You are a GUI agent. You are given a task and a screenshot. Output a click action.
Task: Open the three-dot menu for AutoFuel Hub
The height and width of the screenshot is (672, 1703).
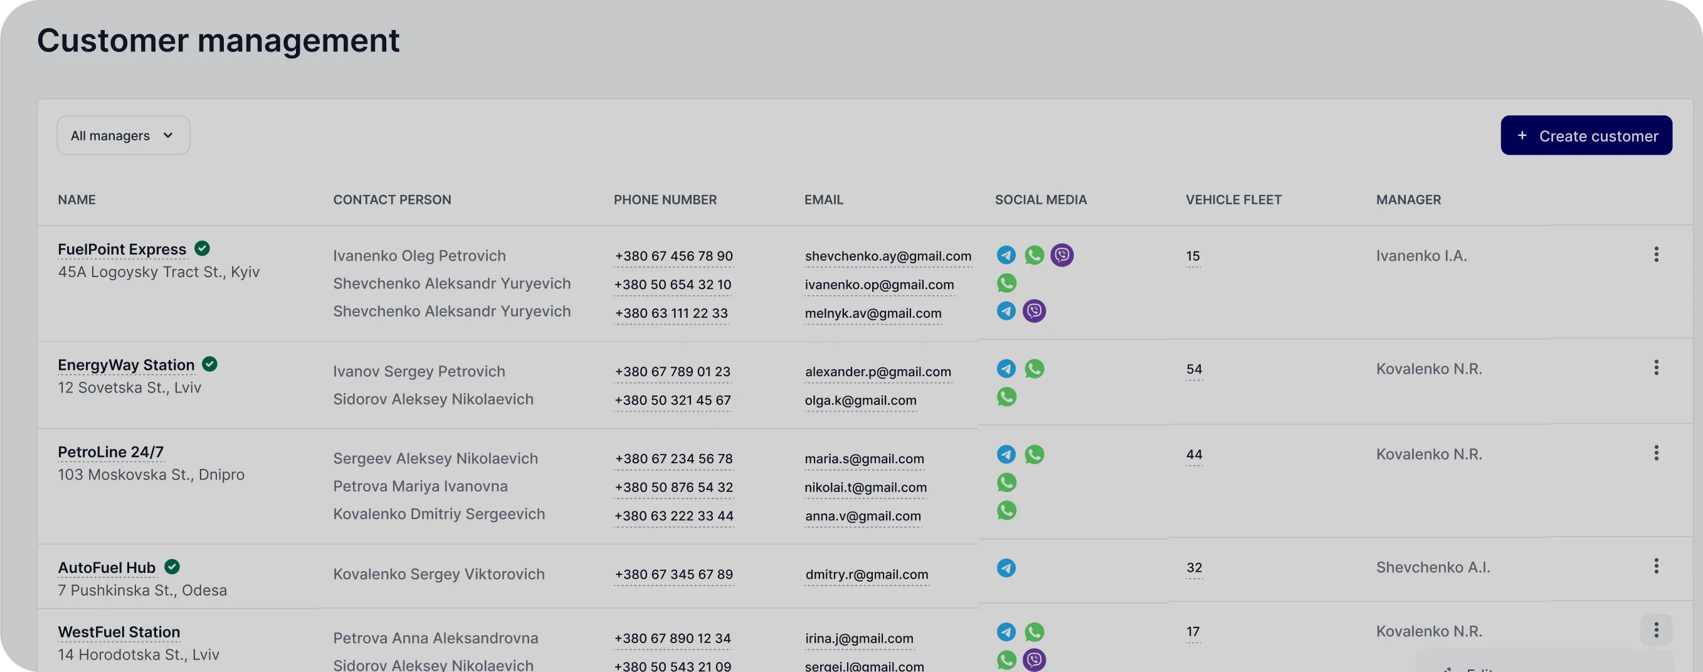tap(1656, 566)
